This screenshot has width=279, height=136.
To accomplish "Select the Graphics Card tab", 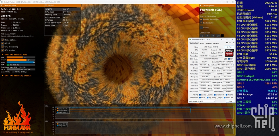I will (x=194, y=43).
